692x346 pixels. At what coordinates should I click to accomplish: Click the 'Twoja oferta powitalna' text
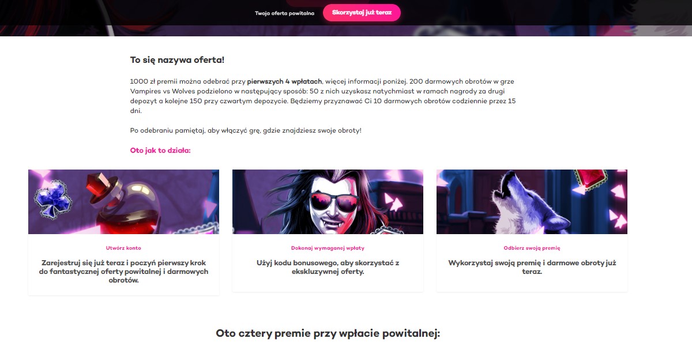tap(285, 13)
